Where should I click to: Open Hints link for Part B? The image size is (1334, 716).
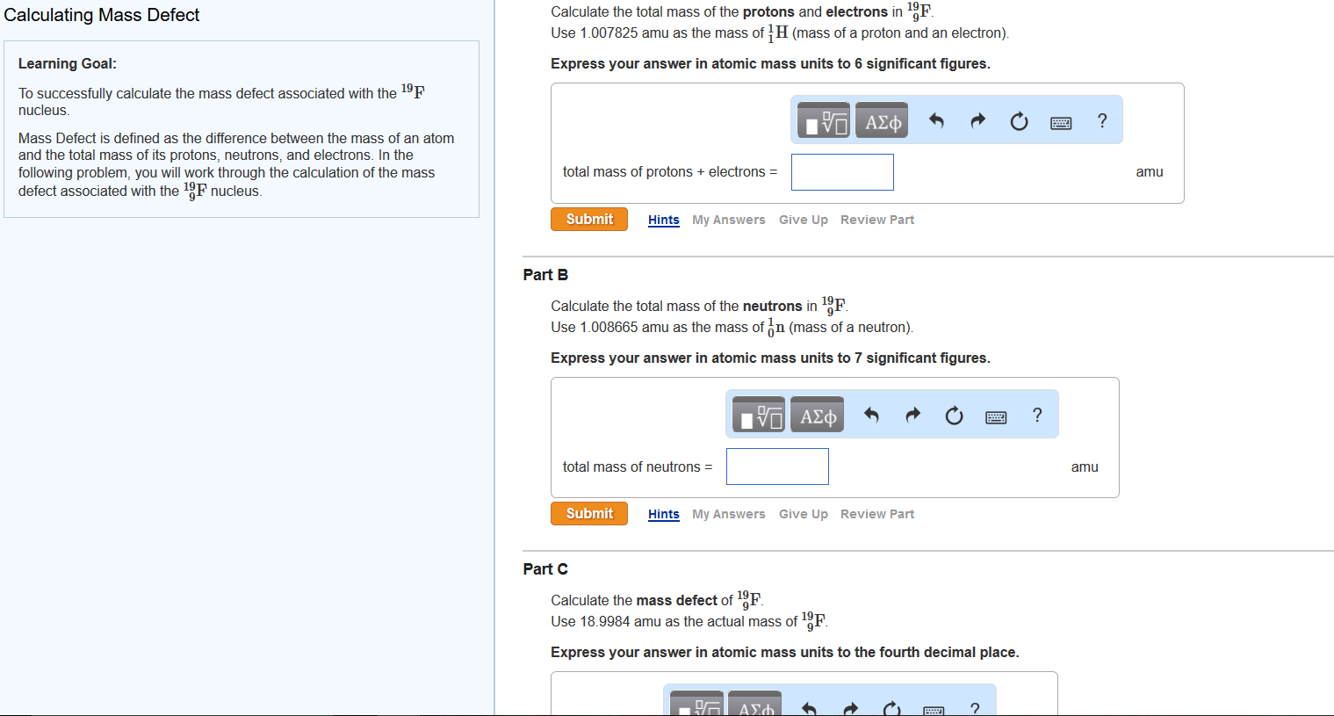pyautogui.click(x=664, y=514)
